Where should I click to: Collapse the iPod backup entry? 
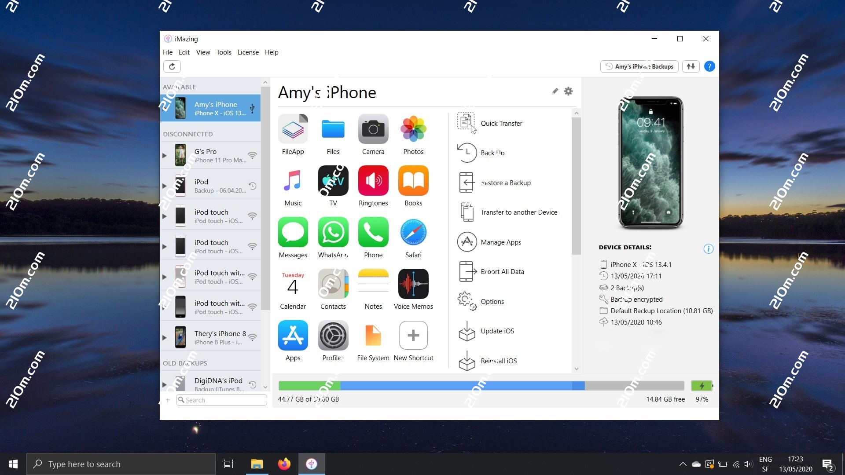click(x=165, y=185)
